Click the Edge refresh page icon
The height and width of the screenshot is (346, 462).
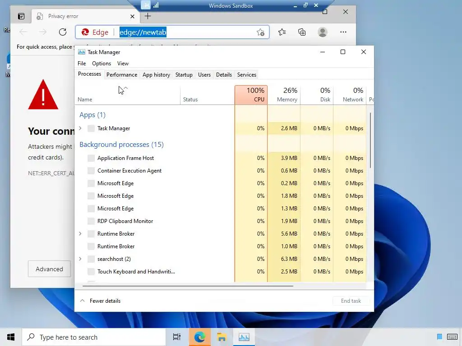[62, 32]
